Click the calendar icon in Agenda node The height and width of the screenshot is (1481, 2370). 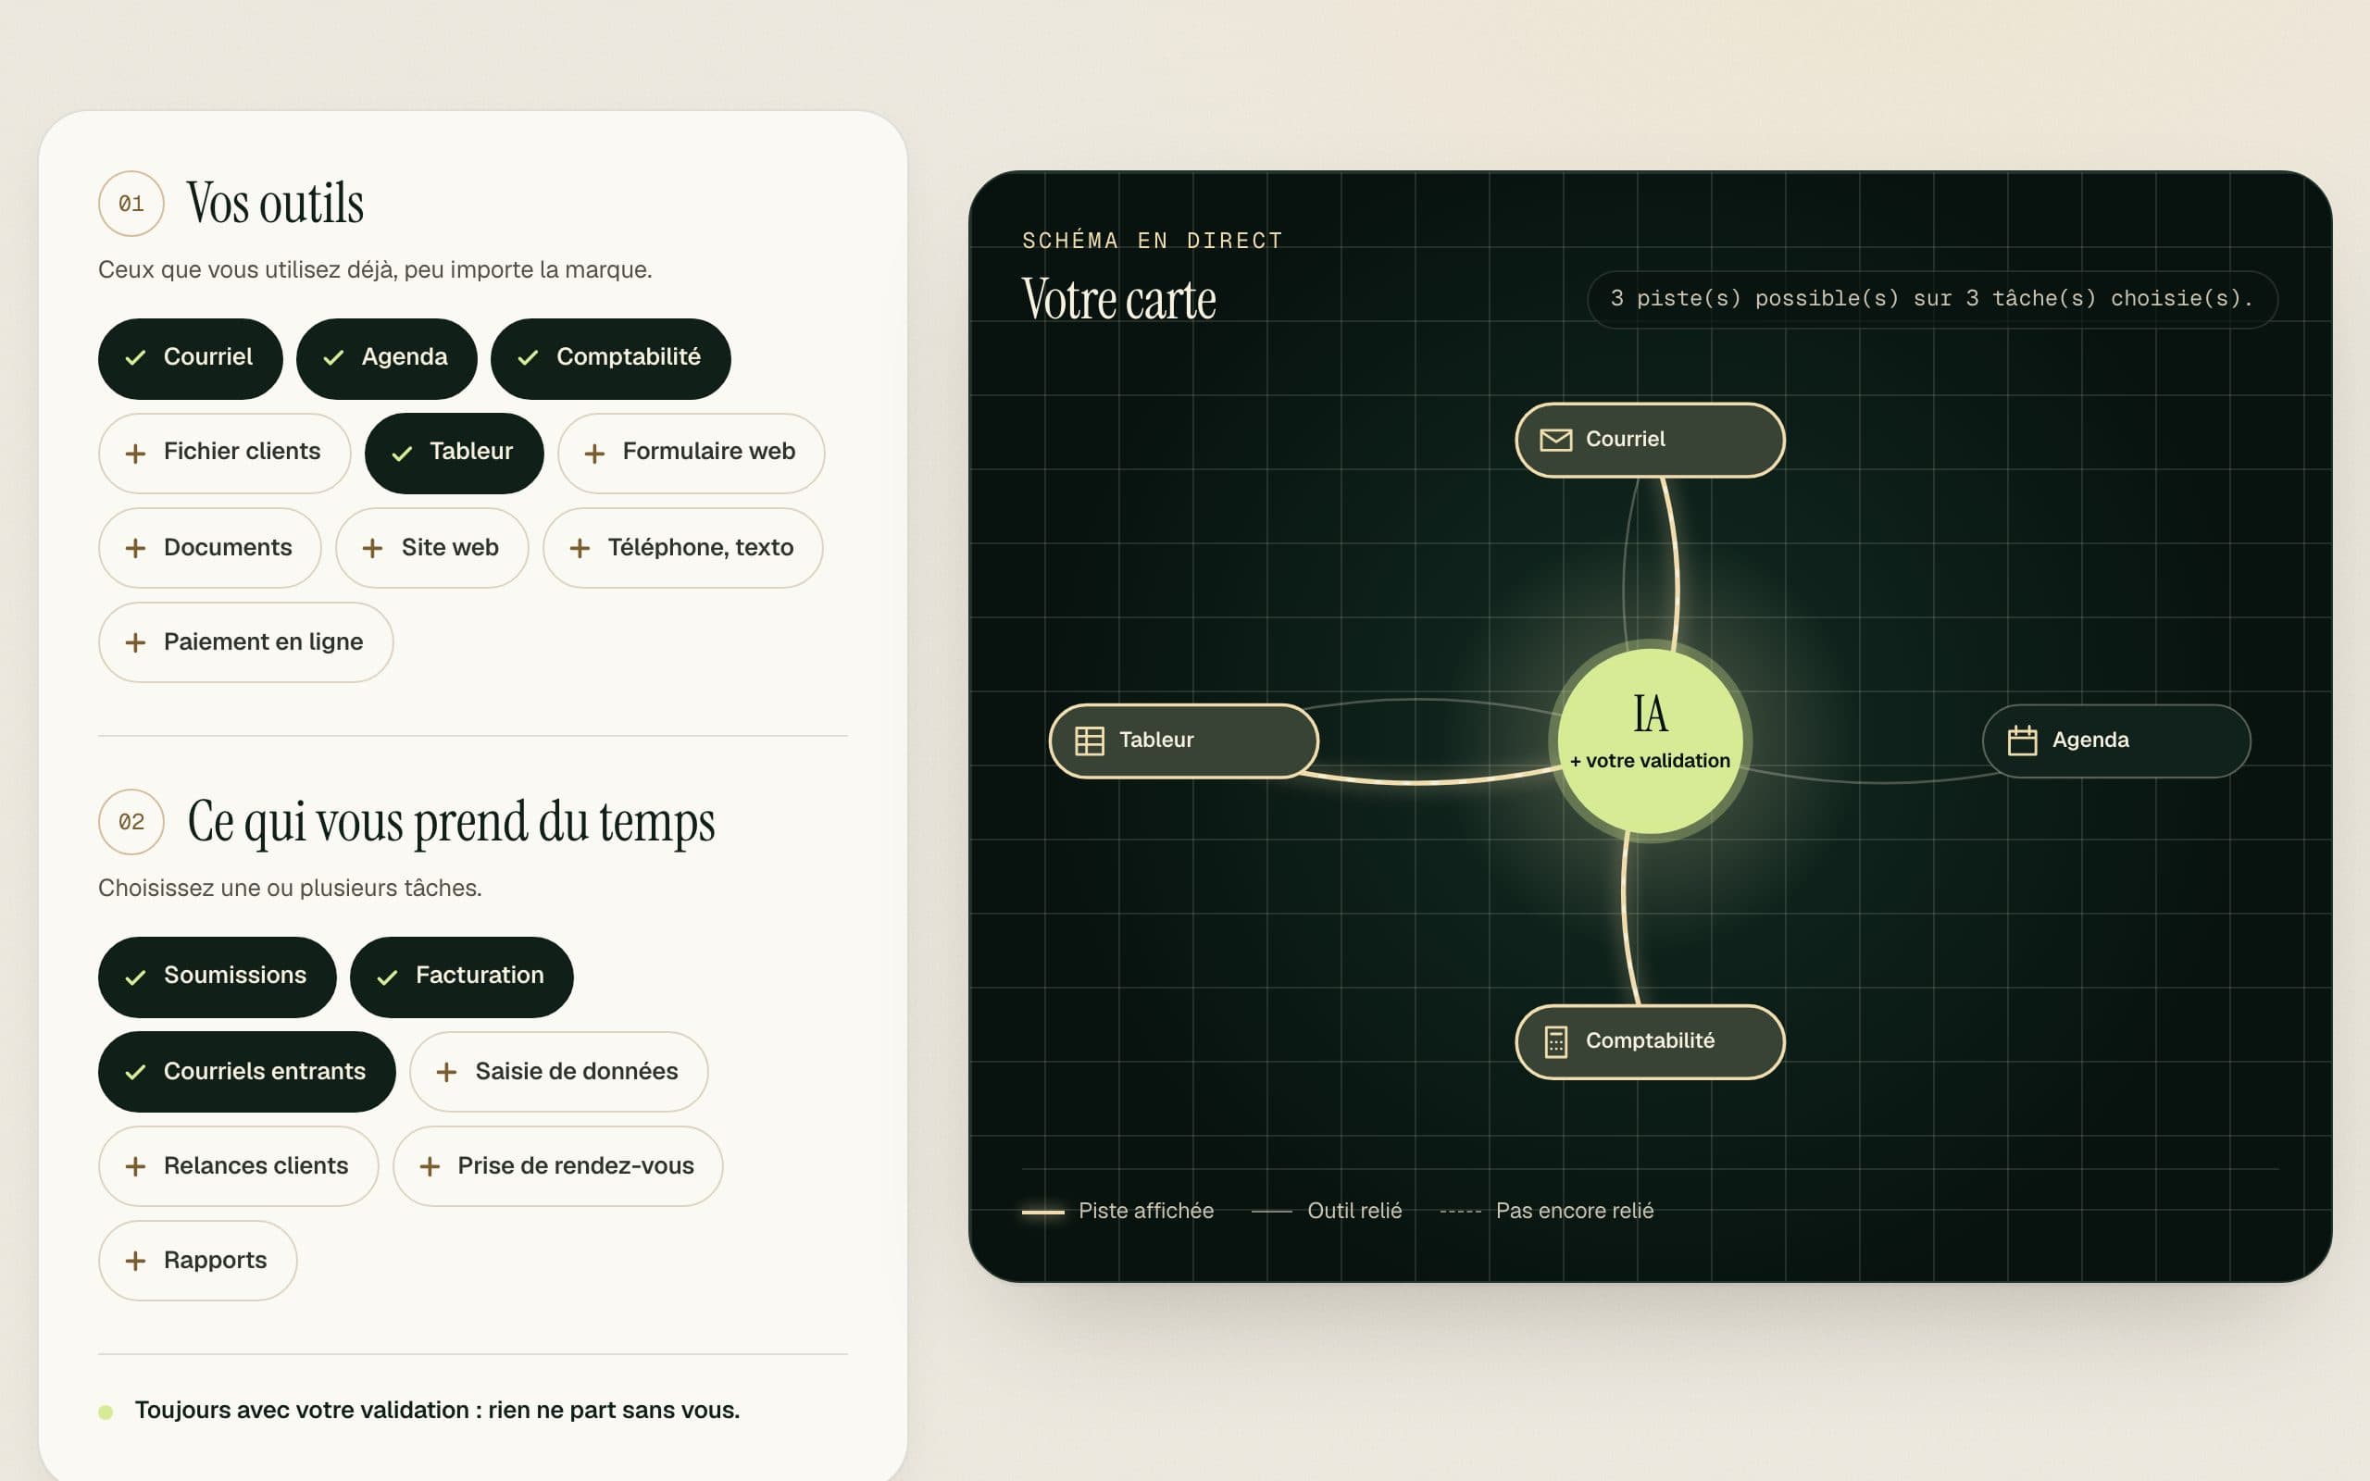pos(2021,740)
